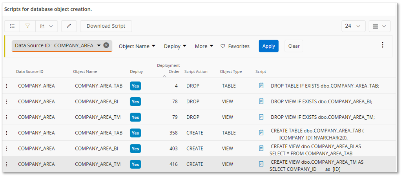Click row menu dots for COMPANY_AREA_TM create row
403x177 pixels.
tap(6, 164)
